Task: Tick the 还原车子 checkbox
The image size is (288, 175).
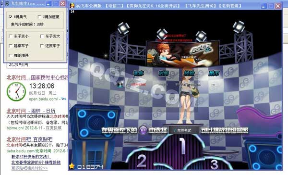Action: (x=42, y=46)
